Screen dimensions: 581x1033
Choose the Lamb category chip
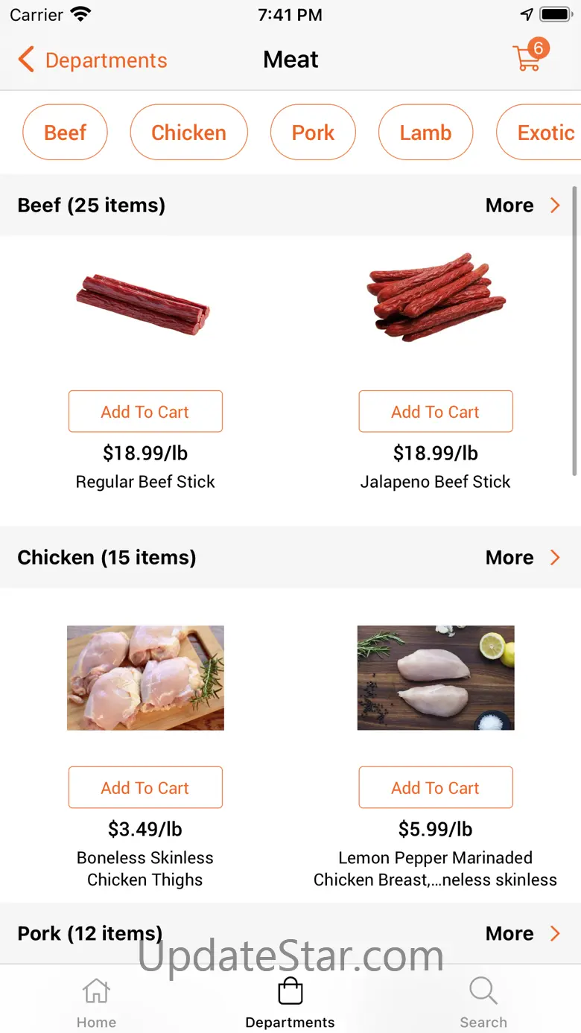(x=425, y=133)
